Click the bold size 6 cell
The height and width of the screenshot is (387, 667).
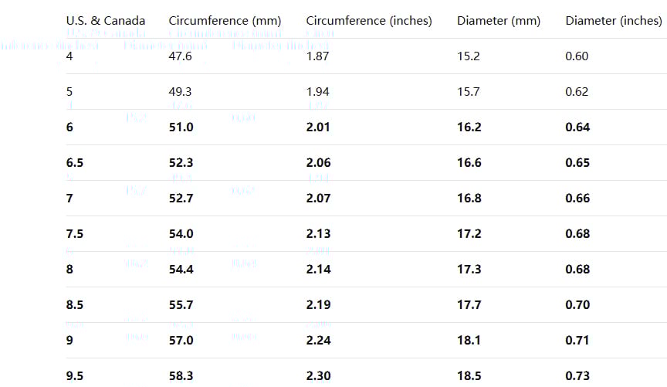pos(70,127)
